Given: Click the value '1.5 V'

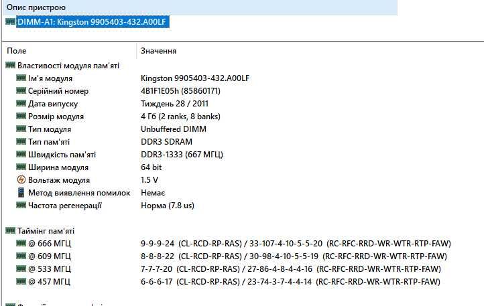Looking at the screenshot, I should pyautogui.click(x=149, y=180).
